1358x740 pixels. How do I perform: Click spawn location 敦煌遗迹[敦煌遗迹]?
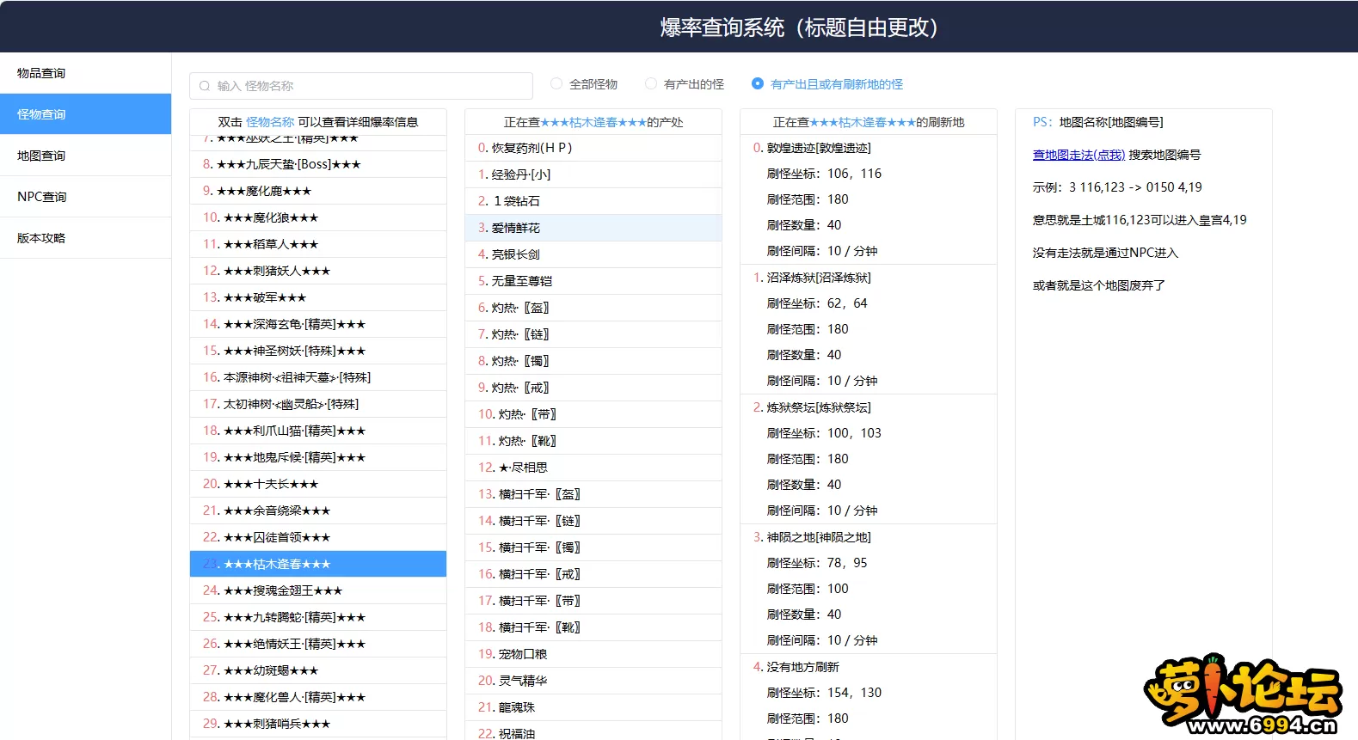819,148
